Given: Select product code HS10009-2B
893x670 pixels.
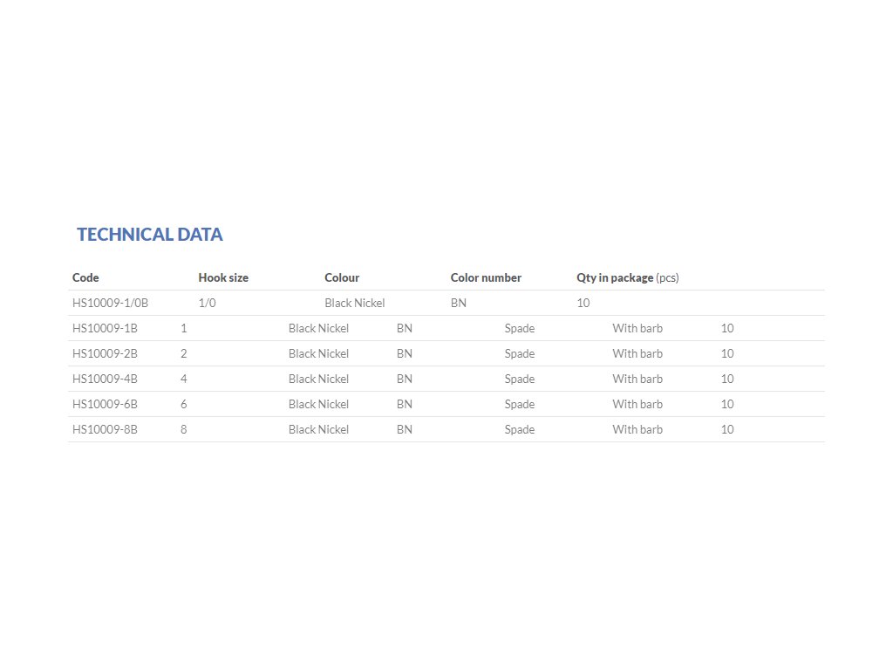Looking at the screenshot, I should point(105,353).
